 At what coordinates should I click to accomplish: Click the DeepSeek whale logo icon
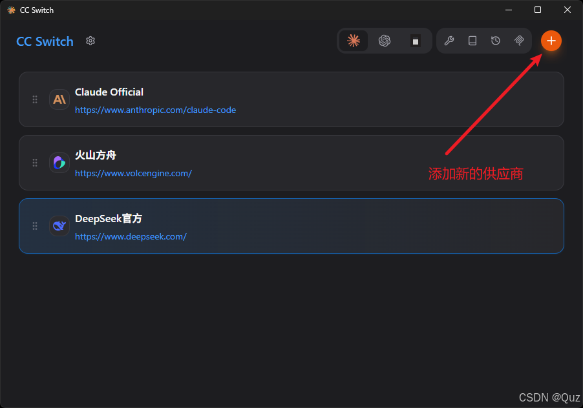tap(59, 226)
